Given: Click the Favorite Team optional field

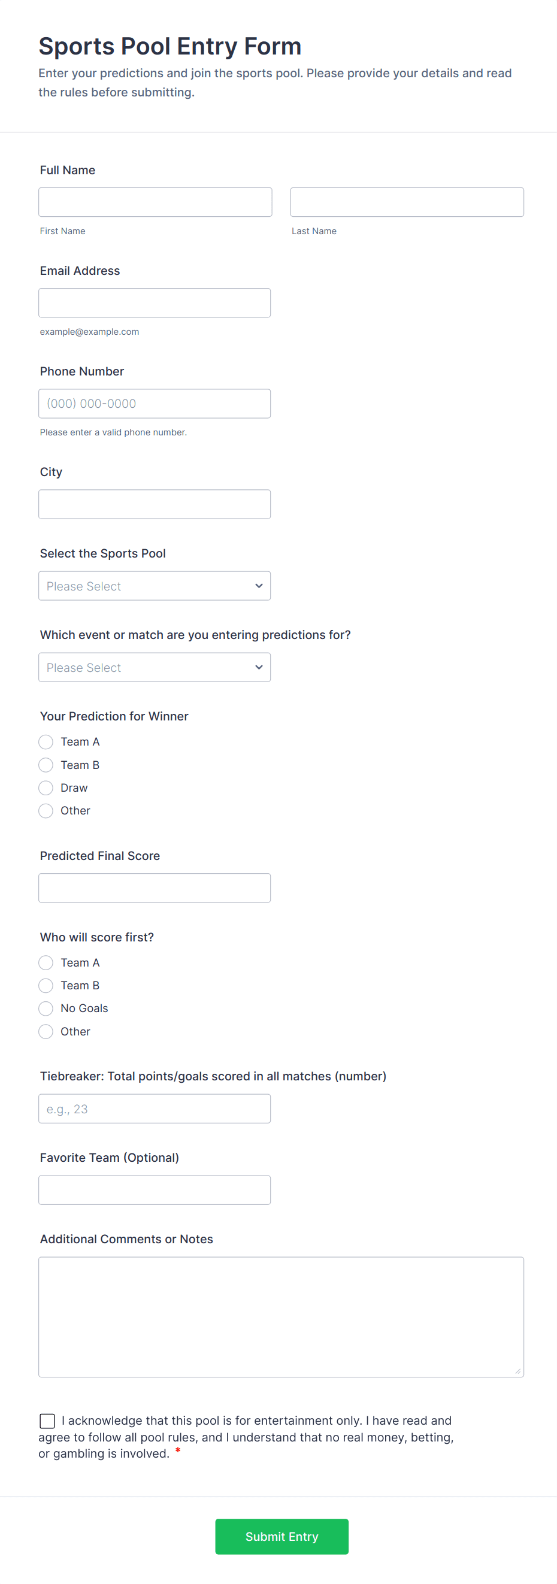Looking at the screenshot, I should coord(155,1190).
